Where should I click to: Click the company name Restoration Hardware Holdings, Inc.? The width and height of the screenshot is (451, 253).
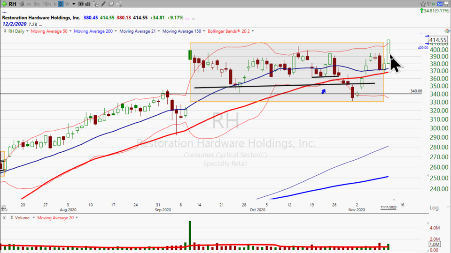(x=41, y=18)
